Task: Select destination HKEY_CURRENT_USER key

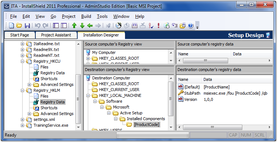Action: tap(119, 90)
